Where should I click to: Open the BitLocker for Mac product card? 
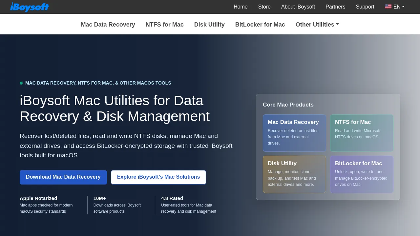[362, 174]
